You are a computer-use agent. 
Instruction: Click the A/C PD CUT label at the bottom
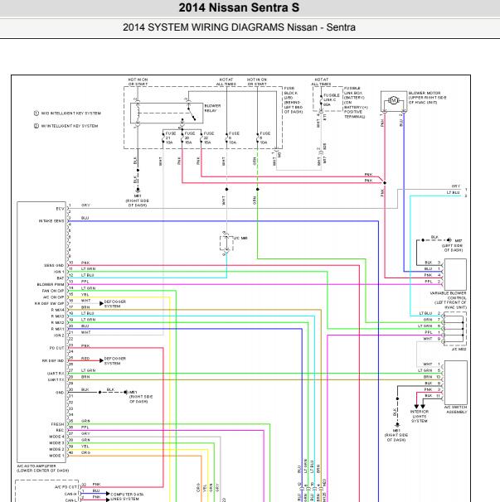click(x=66, y=487)
